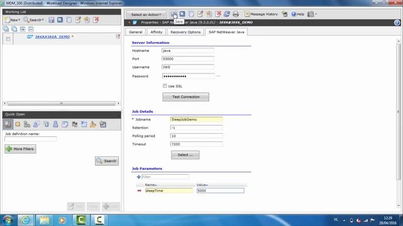
Task: Click the refresh arrows icon in the properties toolbar
Action: 227,14
